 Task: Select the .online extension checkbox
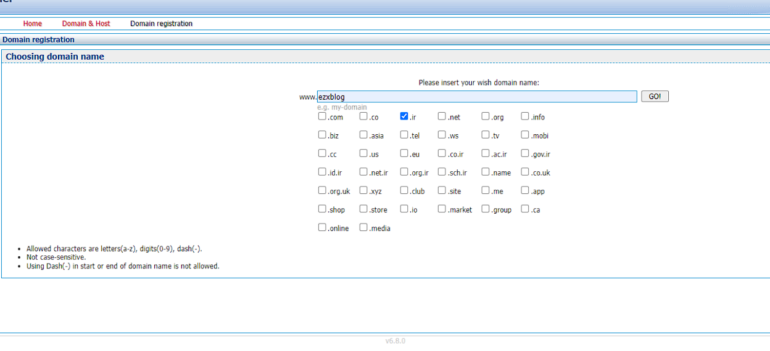322,227
